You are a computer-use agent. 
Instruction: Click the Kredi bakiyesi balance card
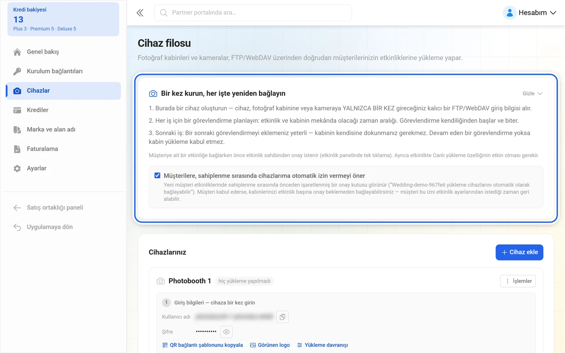coord(63,19)
